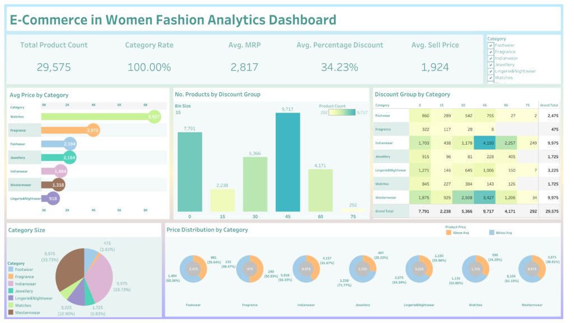Viewport: 574px width, 323px height.
Task: Select the tallest bar labeled 9,717
Action: click(x=288, y=161)
